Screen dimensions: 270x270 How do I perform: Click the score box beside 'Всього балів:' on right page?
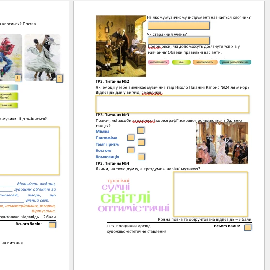click(x=248, y=227)
